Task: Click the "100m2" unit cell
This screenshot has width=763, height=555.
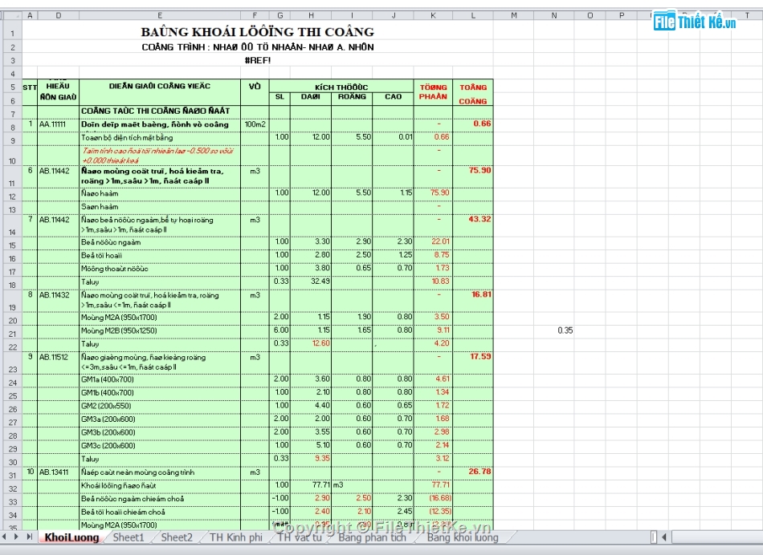Action: [255, 124]
